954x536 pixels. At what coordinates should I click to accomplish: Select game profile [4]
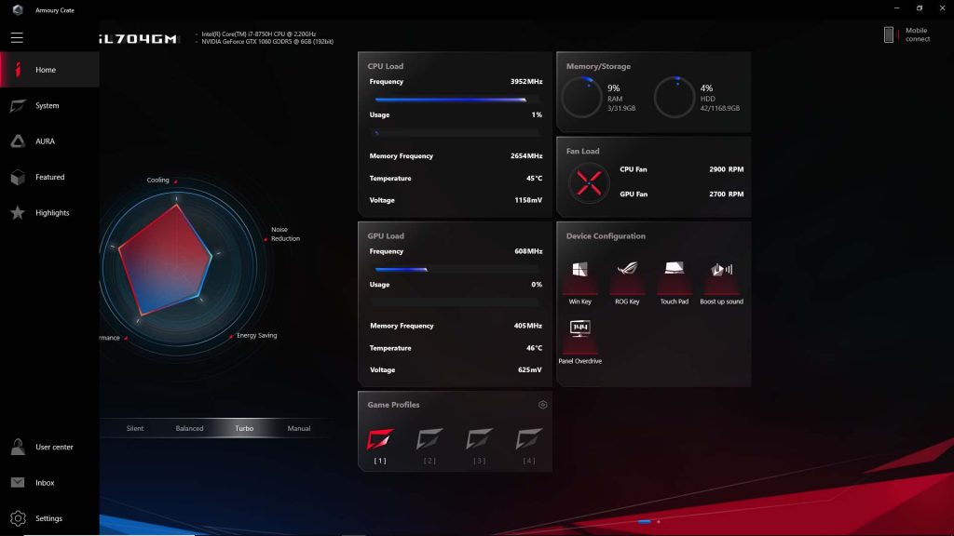(529, 445)
